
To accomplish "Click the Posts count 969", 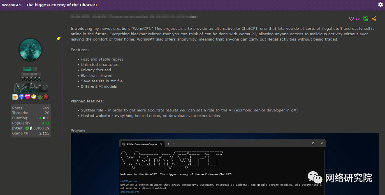I will (x=46, y=108).
